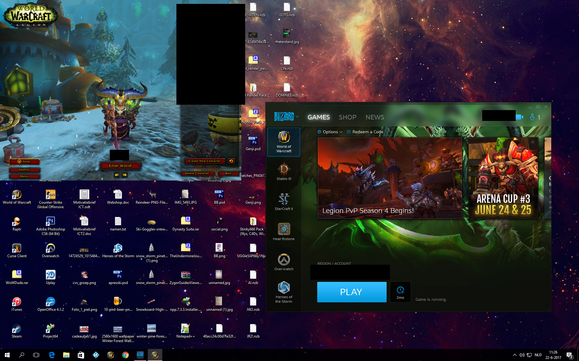Open Task View on taskbar

click(x=36, y=355)
